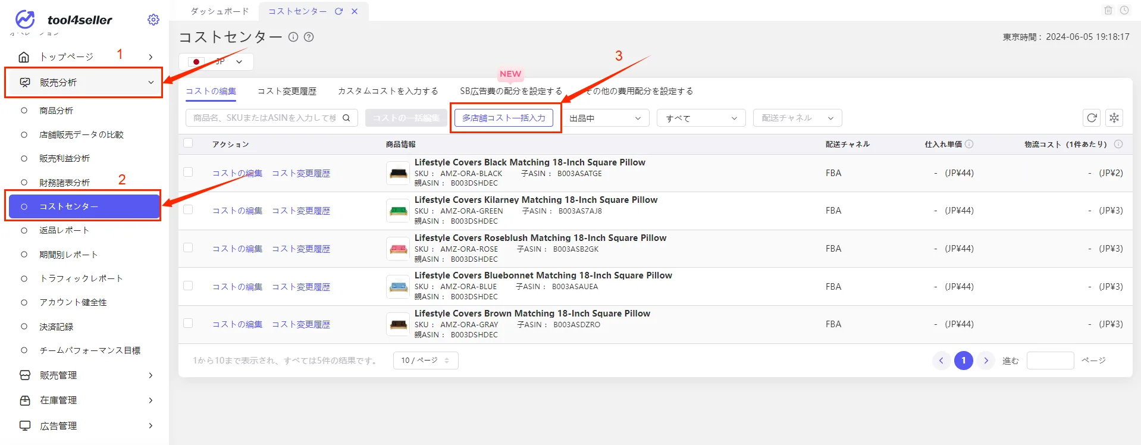Click コスト変更履歴 link for AMZ-ORA-GREEN
The height and width of the screenshot is (445, 1141).
pyautogui.click(x=301, y=211)
